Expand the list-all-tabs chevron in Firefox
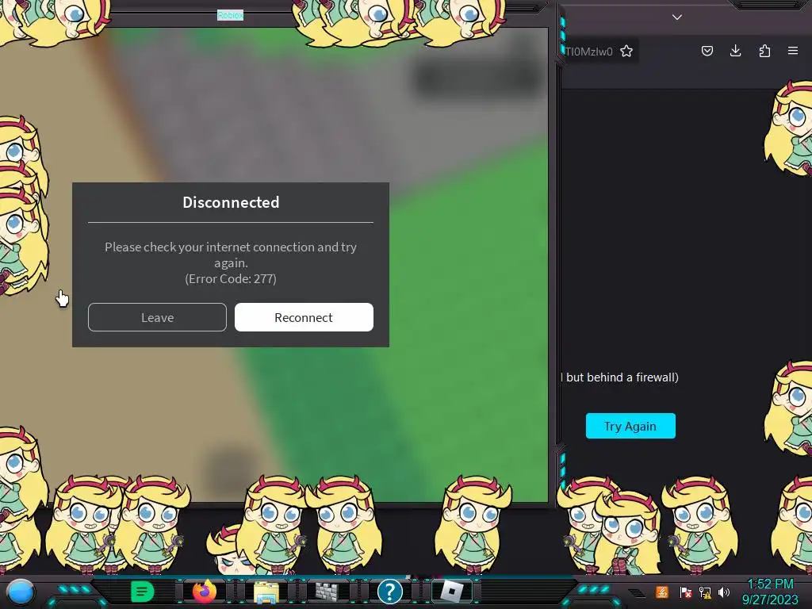812x609 pixels. click(x=677, y=17)
